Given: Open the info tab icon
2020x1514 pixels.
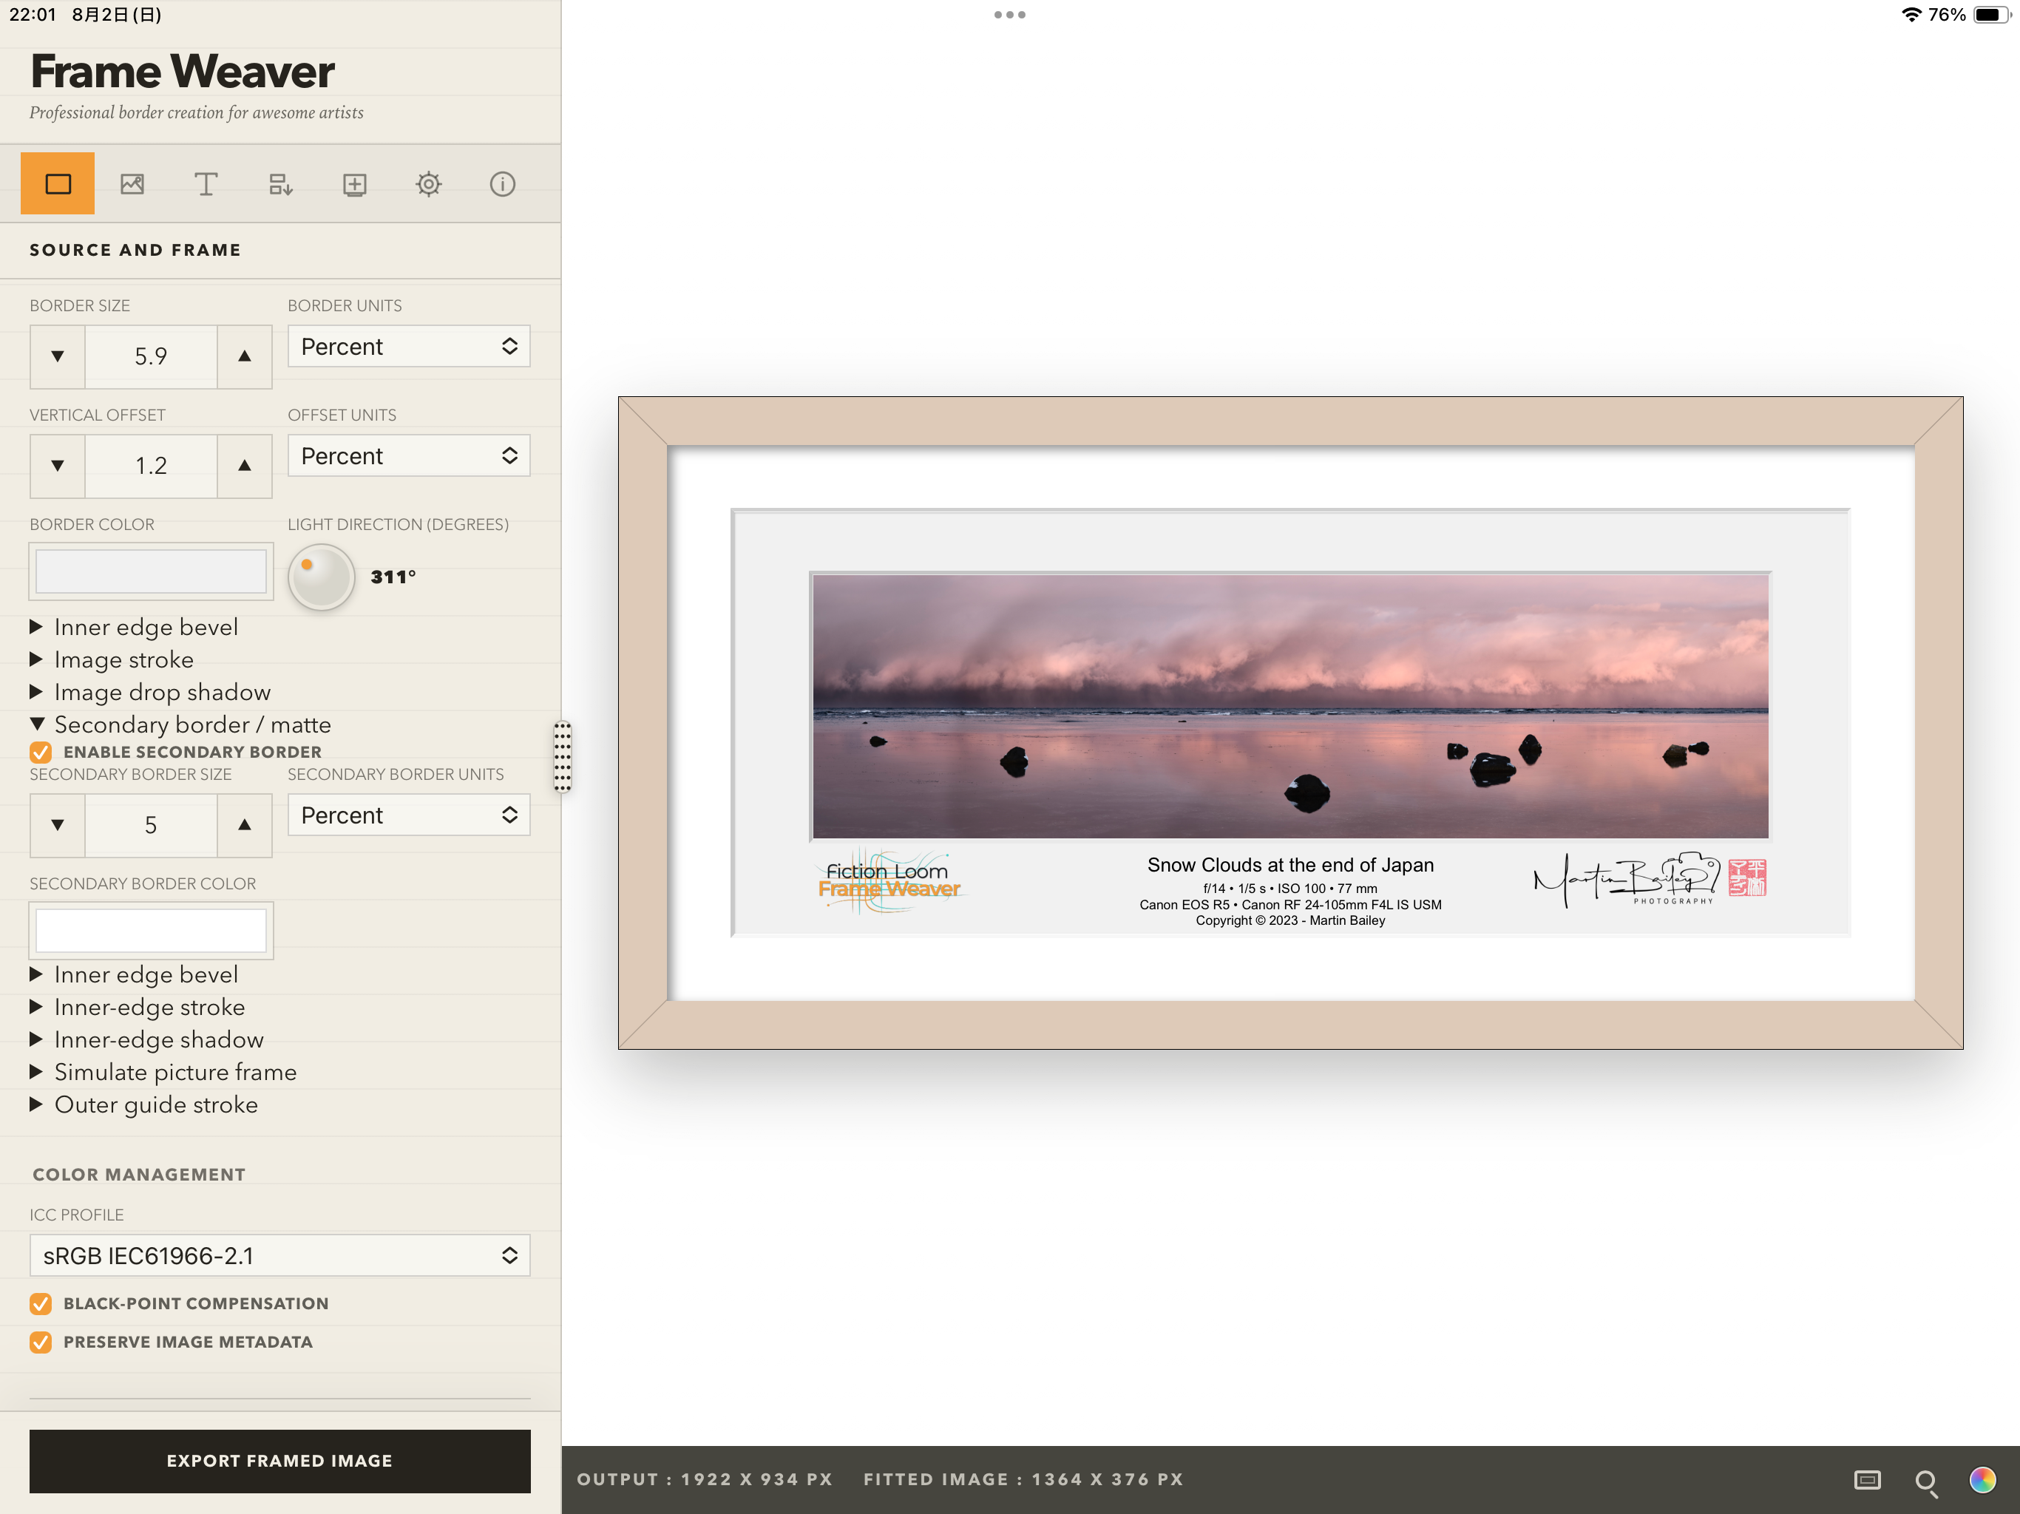Looking at the screenshot, I should pyautogui.click(x=502, y=183).
